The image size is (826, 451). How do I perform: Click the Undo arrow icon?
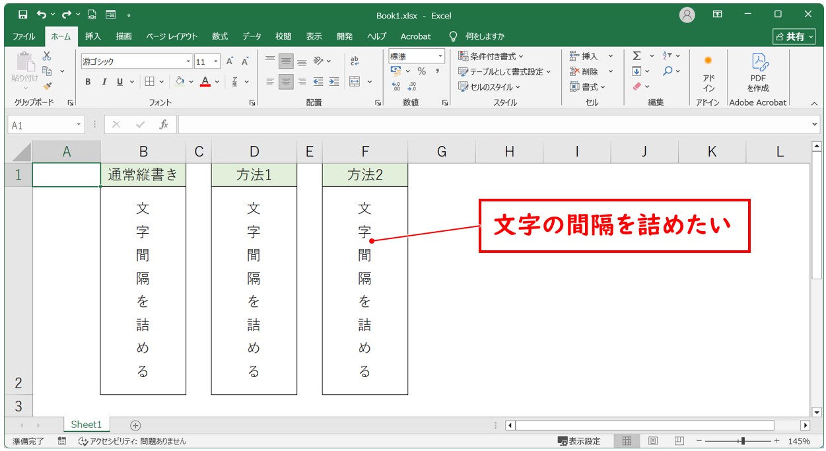click(x=42, y=14)
